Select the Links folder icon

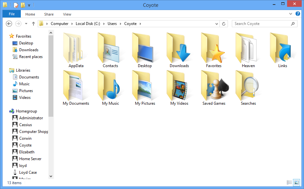click(281, 48)
